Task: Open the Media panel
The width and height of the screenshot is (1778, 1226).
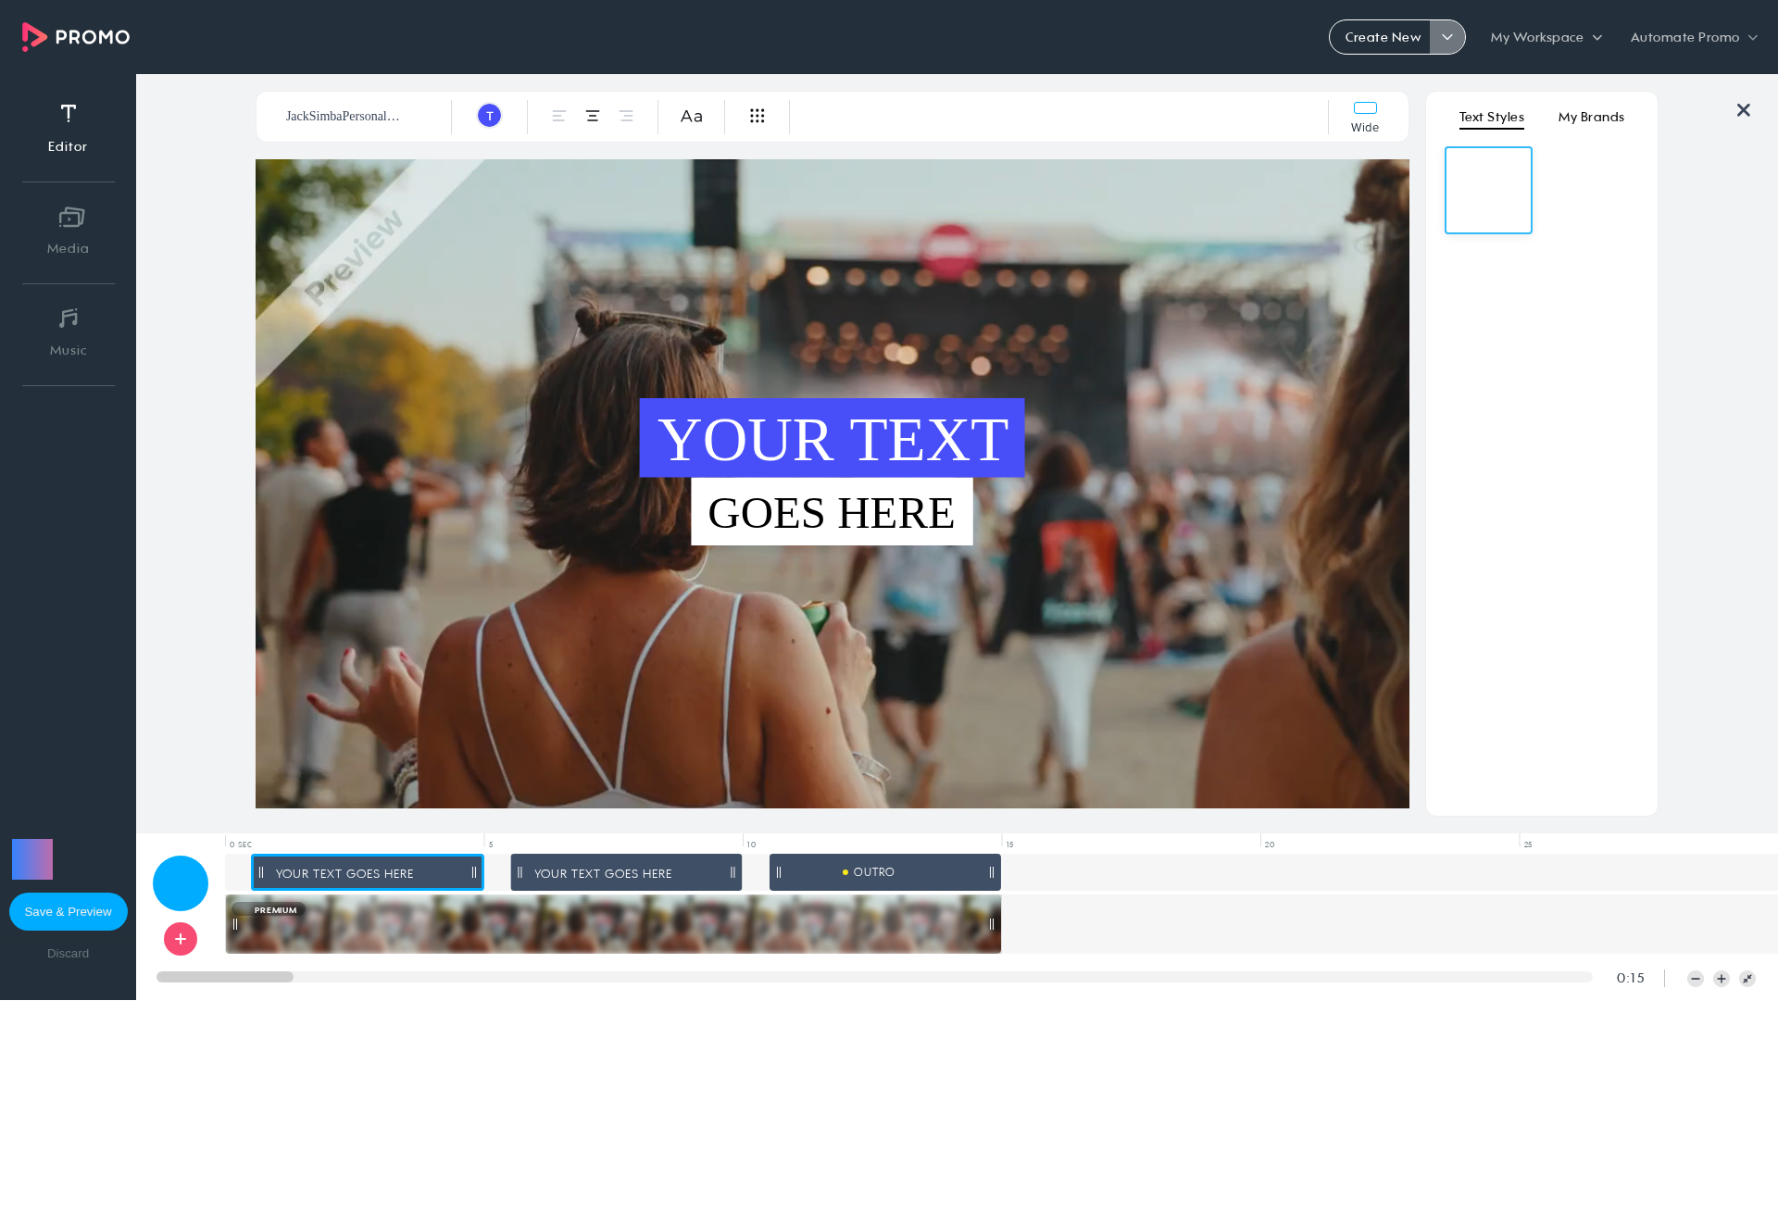Action: click(x=68, y=231)
